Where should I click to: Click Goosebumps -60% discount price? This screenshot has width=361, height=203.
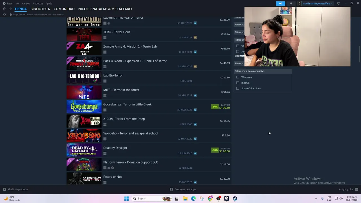(x=221, y=107)
